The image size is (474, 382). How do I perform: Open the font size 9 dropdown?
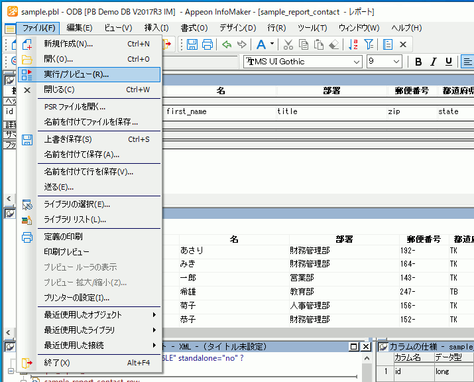(396, 62)
